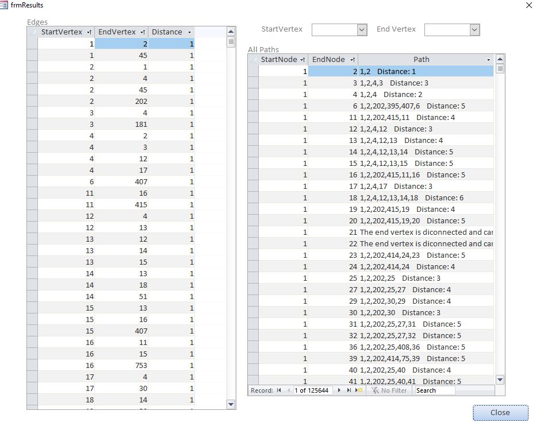Select disconnected message cell for EndNode 22

point(426,243)
